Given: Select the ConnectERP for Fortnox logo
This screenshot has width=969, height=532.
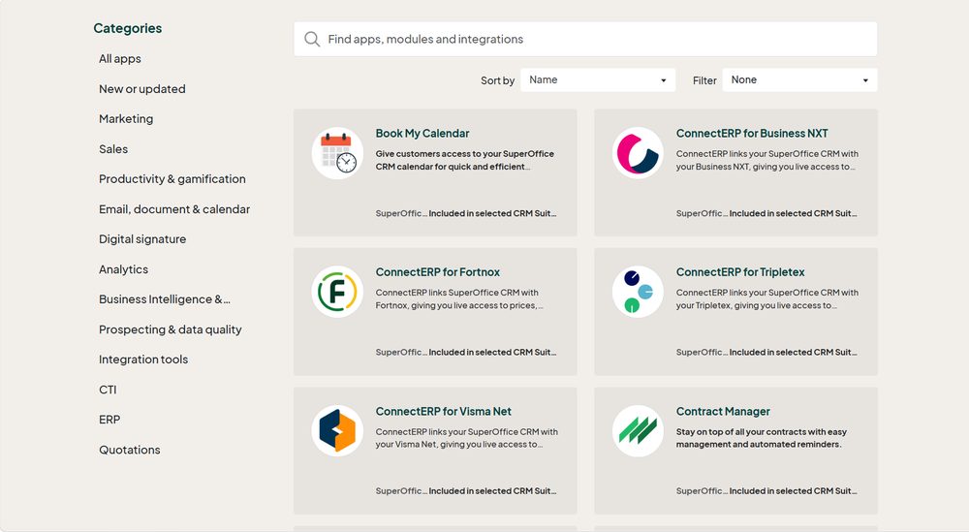Looking at the screenshot, I should (x=337, y=292).
